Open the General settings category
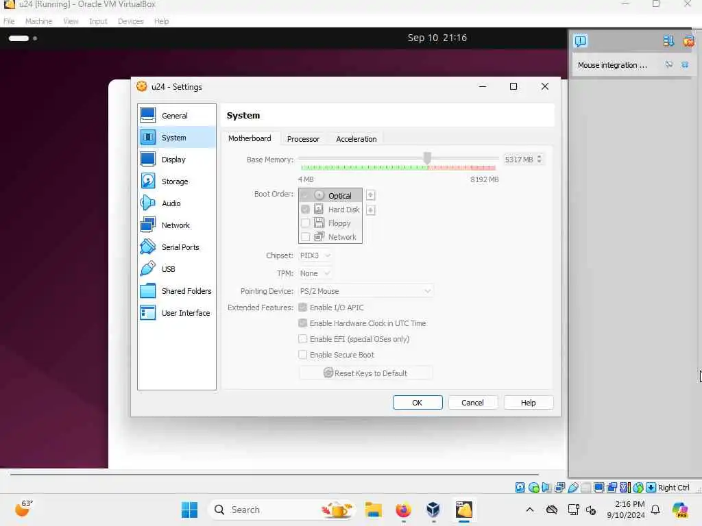This screenshot has height=526, width=702. [x=177, y=115]
